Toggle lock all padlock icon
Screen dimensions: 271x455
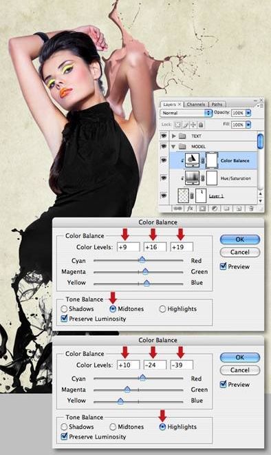tap(201, 125)
